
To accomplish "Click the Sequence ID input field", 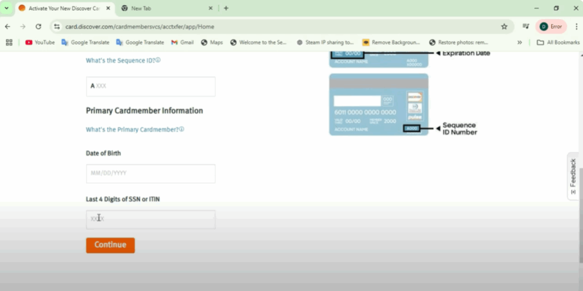I will 150,86.
